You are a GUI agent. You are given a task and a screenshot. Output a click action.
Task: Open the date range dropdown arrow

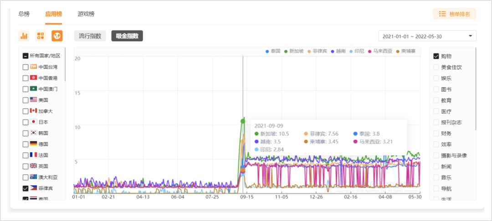[x=470, y=36]
